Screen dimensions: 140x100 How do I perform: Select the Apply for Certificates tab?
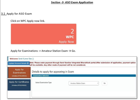click(19, 85)
